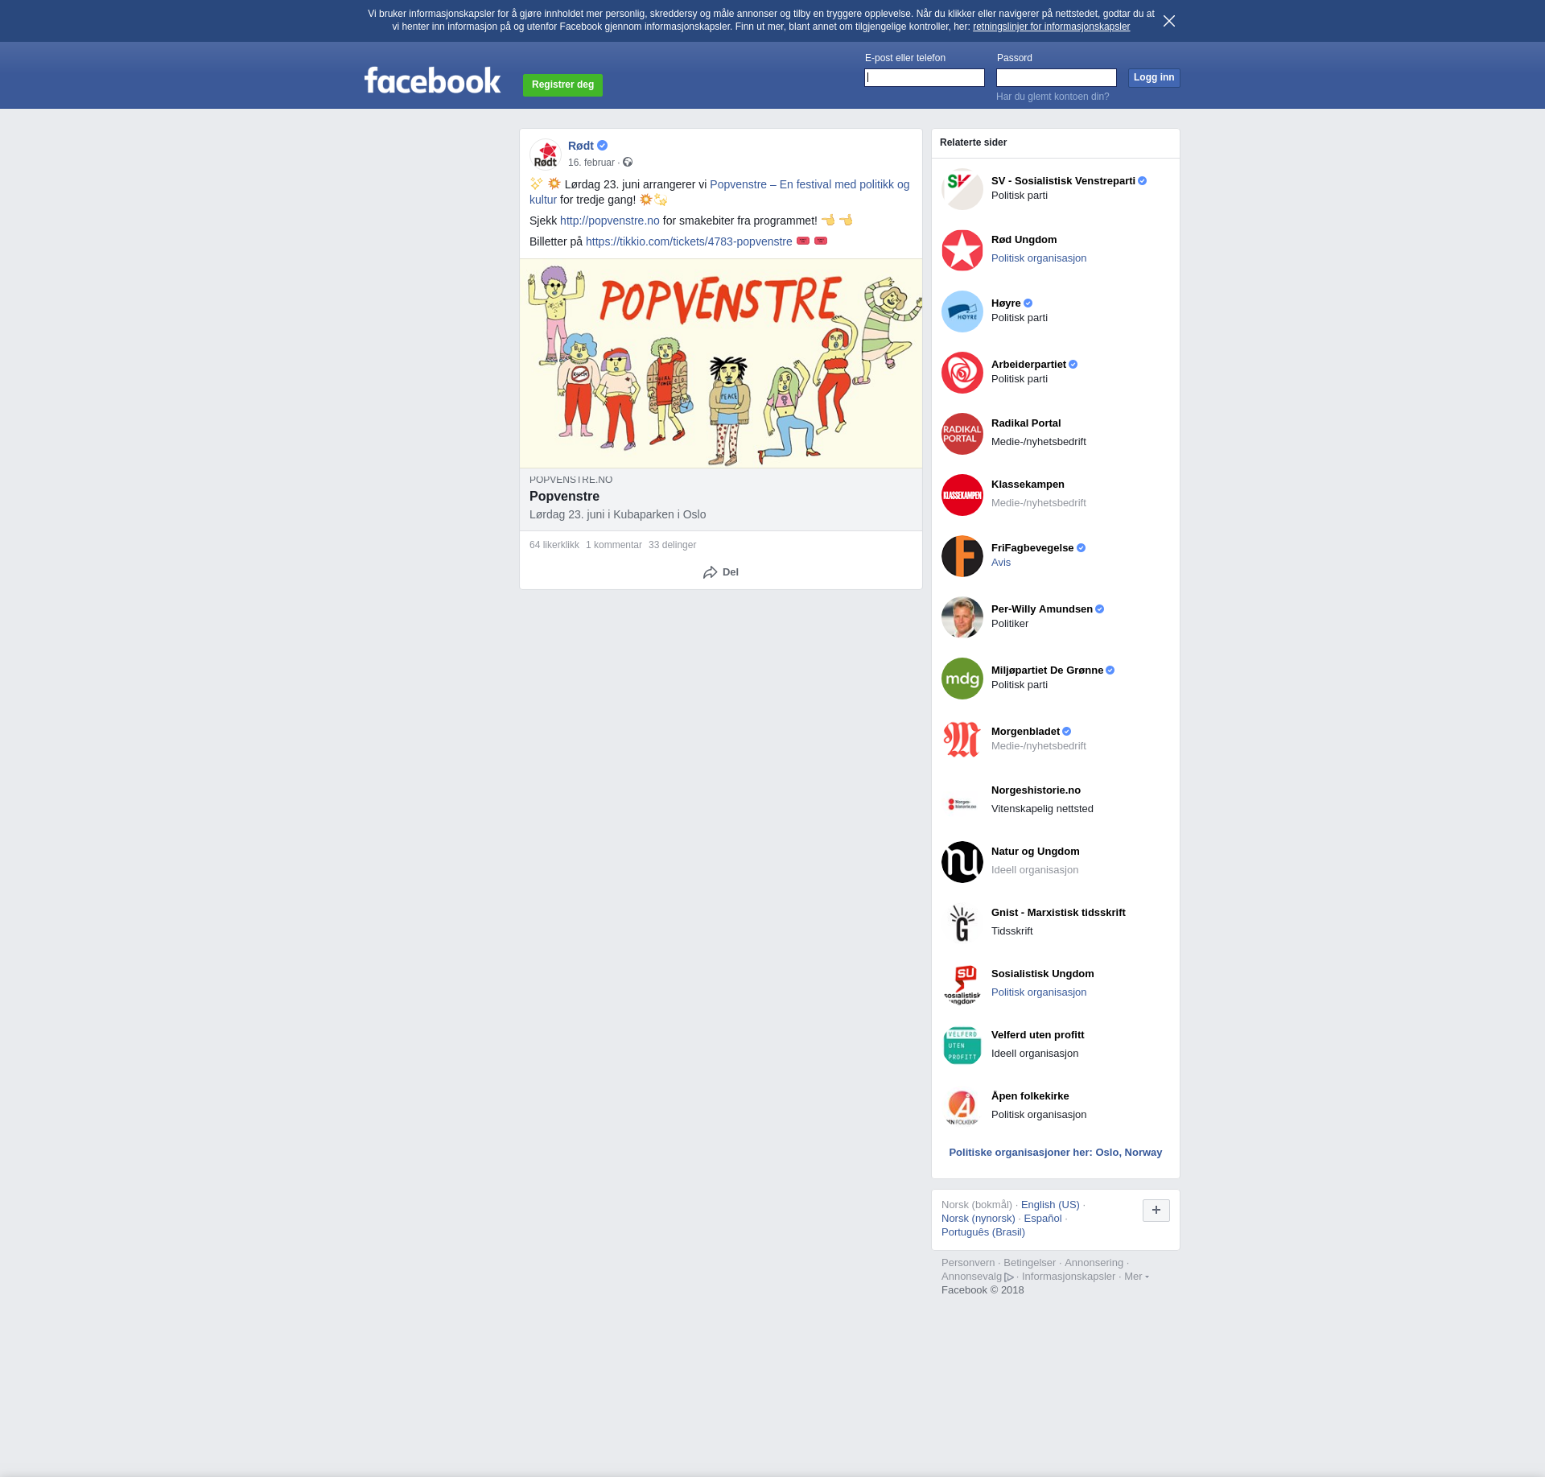The width and height of the screenshot is (1545, 1477).
Task: Open Morgenbladet M logo
Action: tap(962, 740)
